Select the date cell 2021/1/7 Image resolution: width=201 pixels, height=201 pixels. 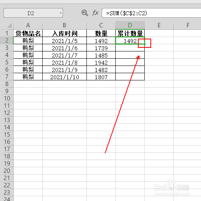click(x=65, y=55)
